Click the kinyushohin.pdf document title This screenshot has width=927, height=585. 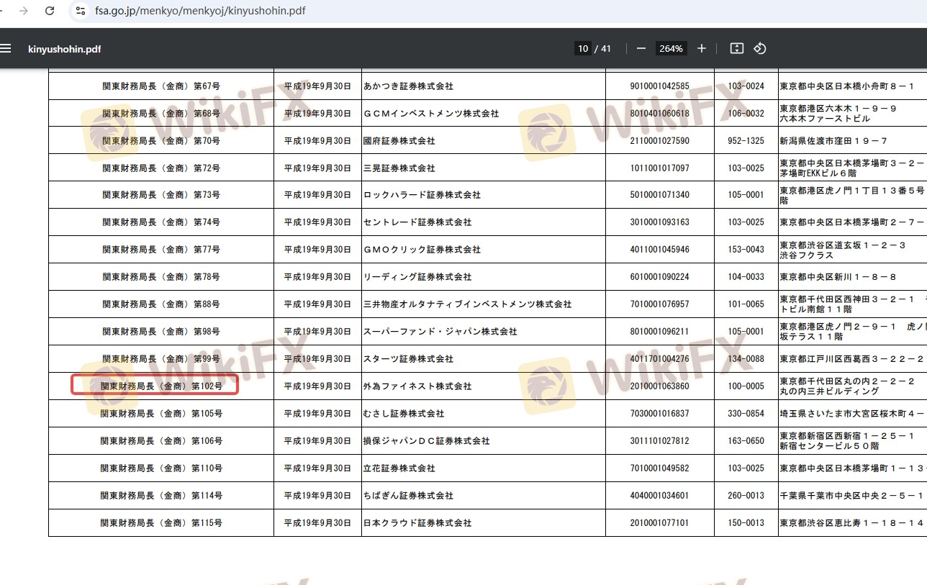pos(64,49)
